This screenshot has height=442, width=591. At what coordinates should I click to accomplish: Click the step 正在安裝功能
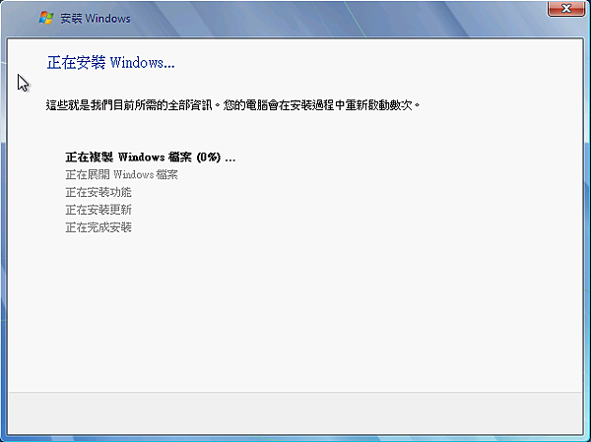click(98, 192)
